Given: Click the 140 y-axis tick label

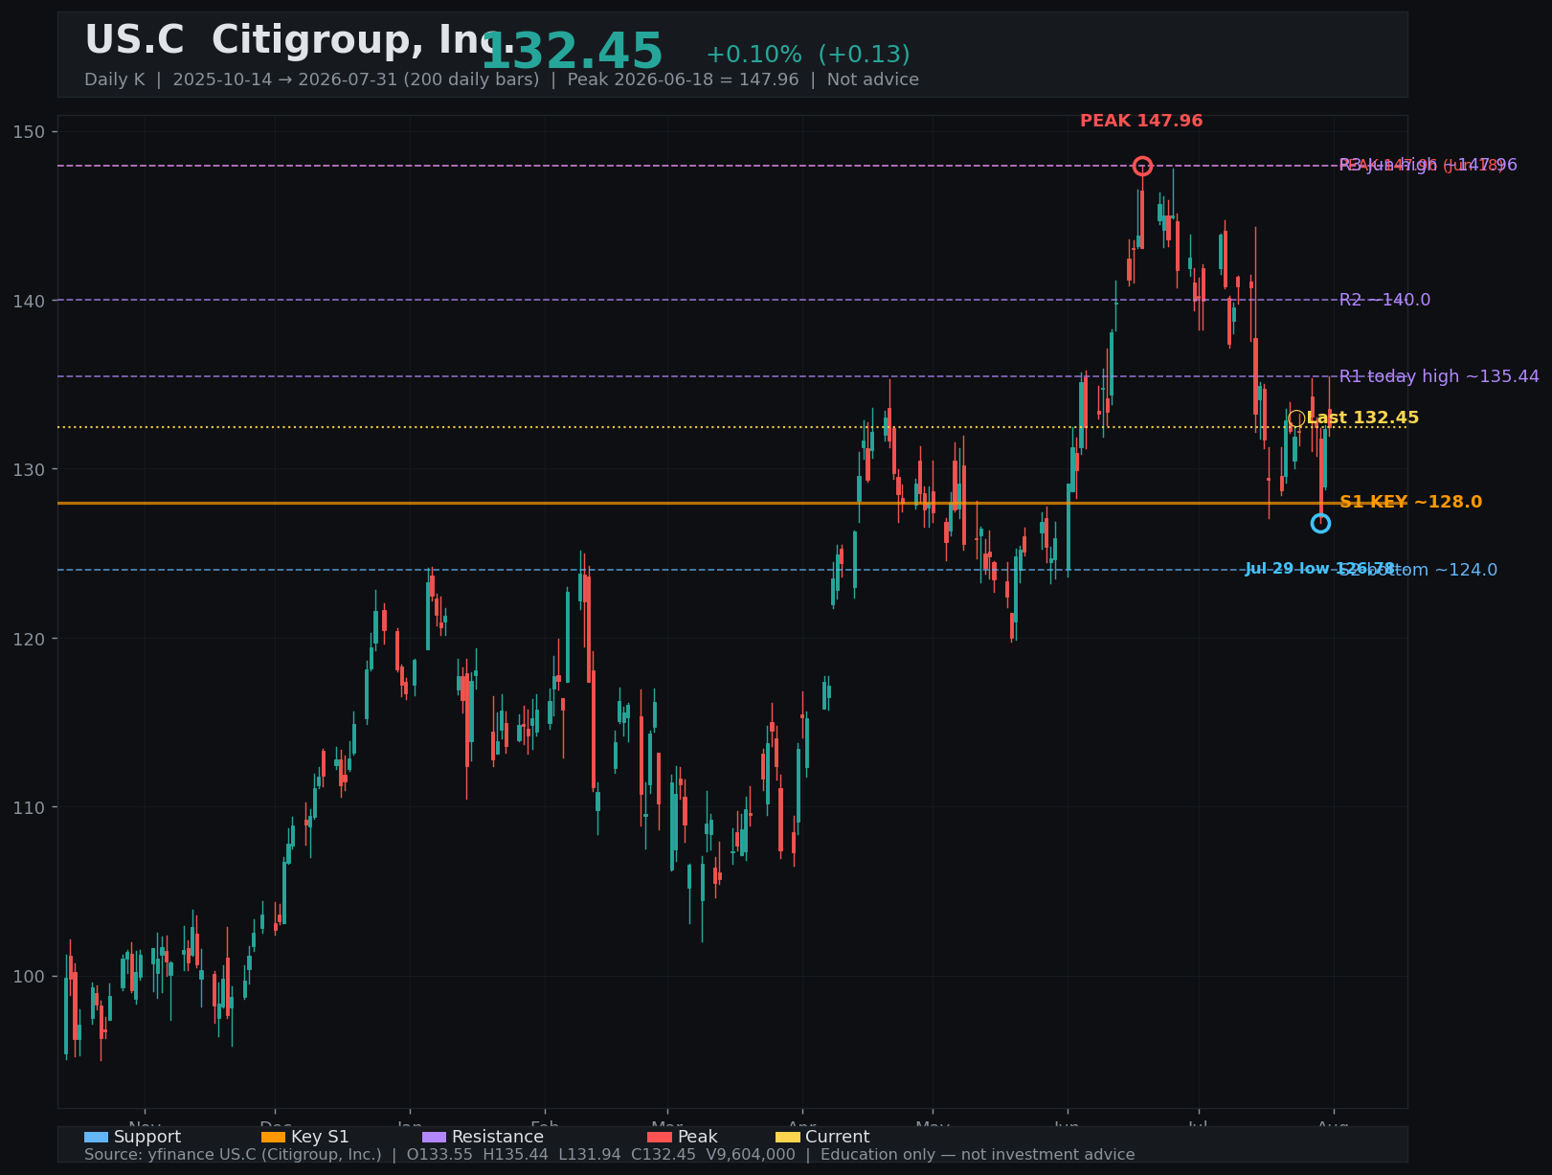Looking at the screenshot, I should (31, 301).
